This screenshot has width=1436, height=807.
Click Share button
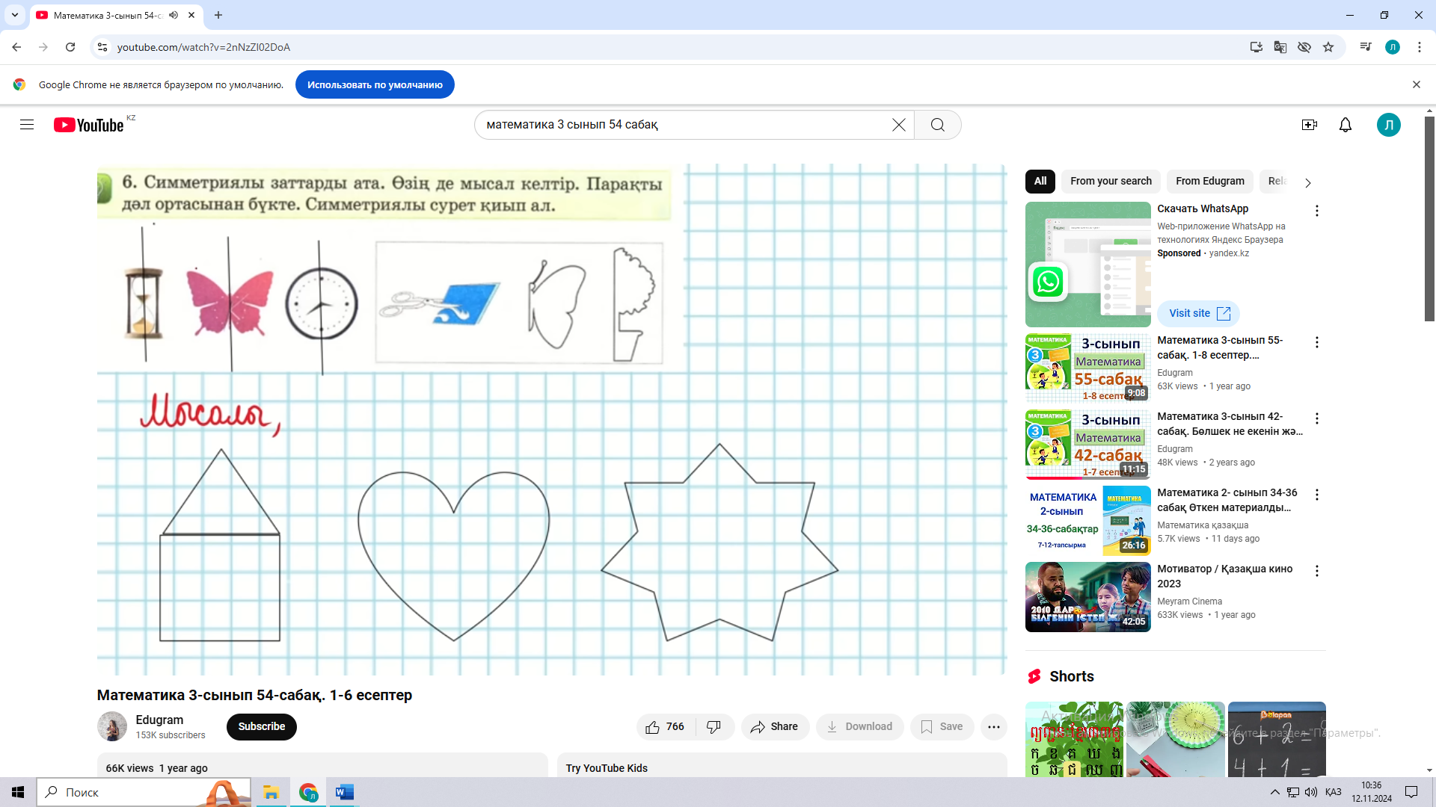[774, 726]
